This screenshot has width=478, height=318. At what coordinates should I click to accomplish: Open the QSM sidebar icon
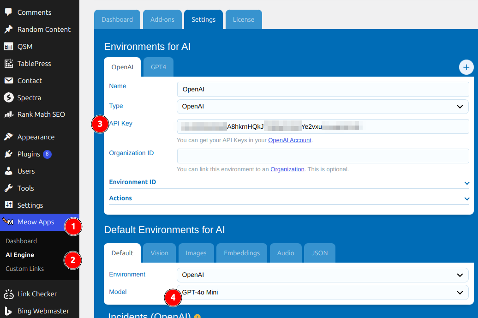[x=8, y=47]
